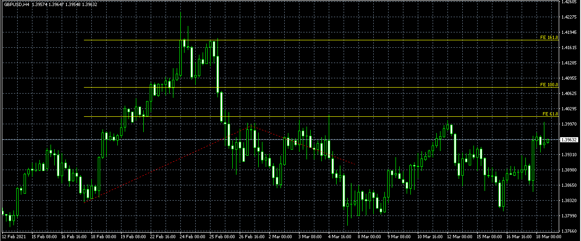The height and width of the screenshot is (241, 581).
Task: Click the GBPUSD,H4 chart title text
Action: pos(16,4)
